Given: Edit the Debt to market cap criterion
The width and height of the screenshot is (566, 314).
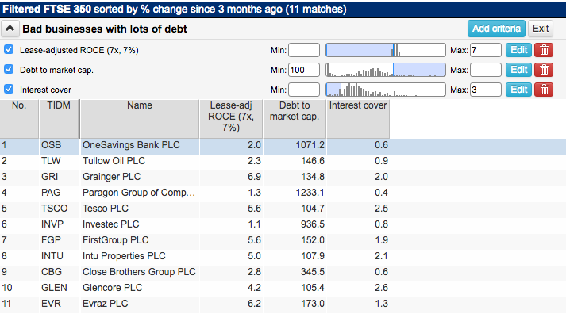Looking at the screenshot, I should (518, 70).
